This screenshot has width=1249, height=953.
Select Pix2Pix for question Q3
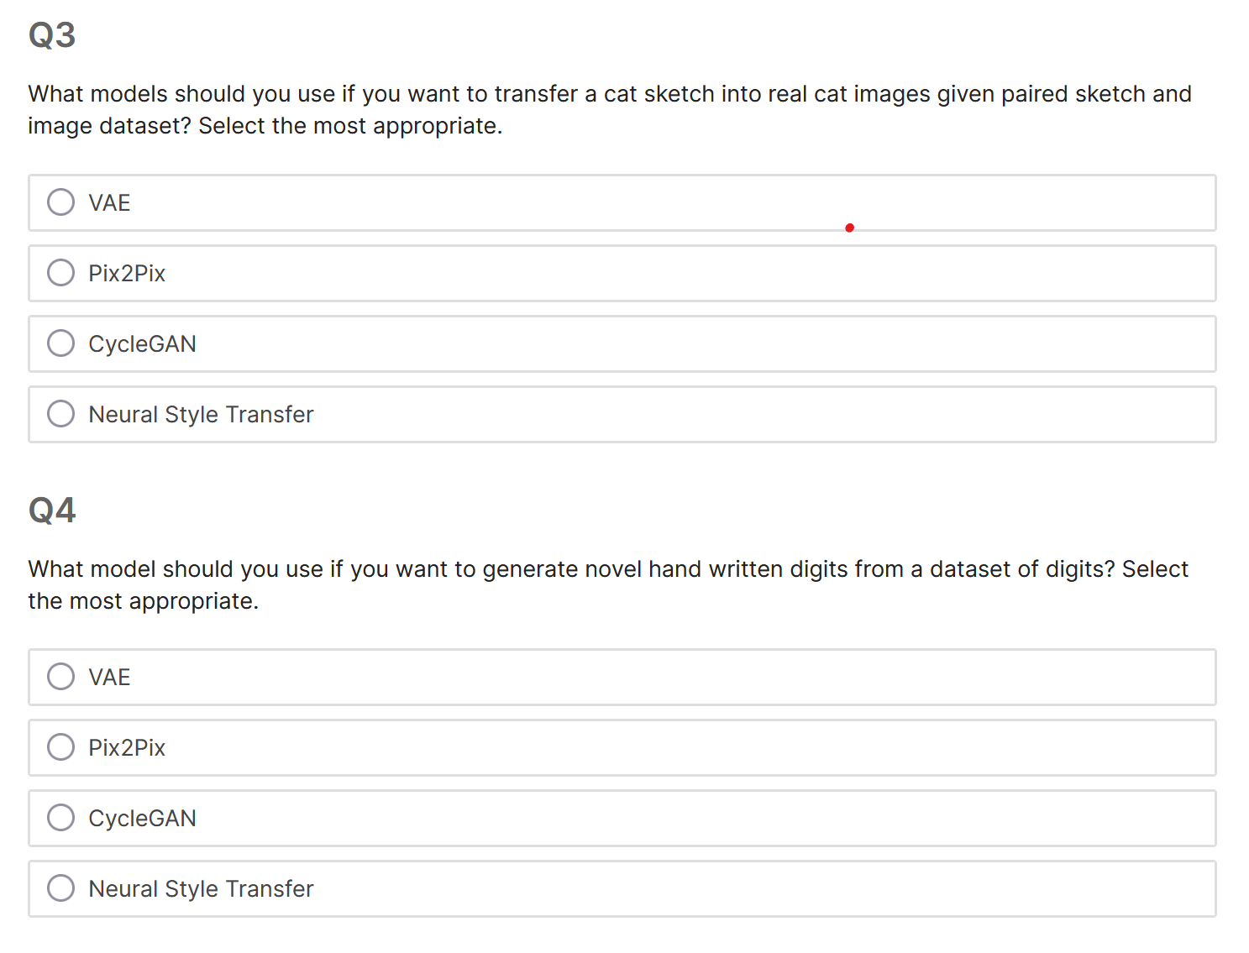pyautogui.click(x=60, y=273)
